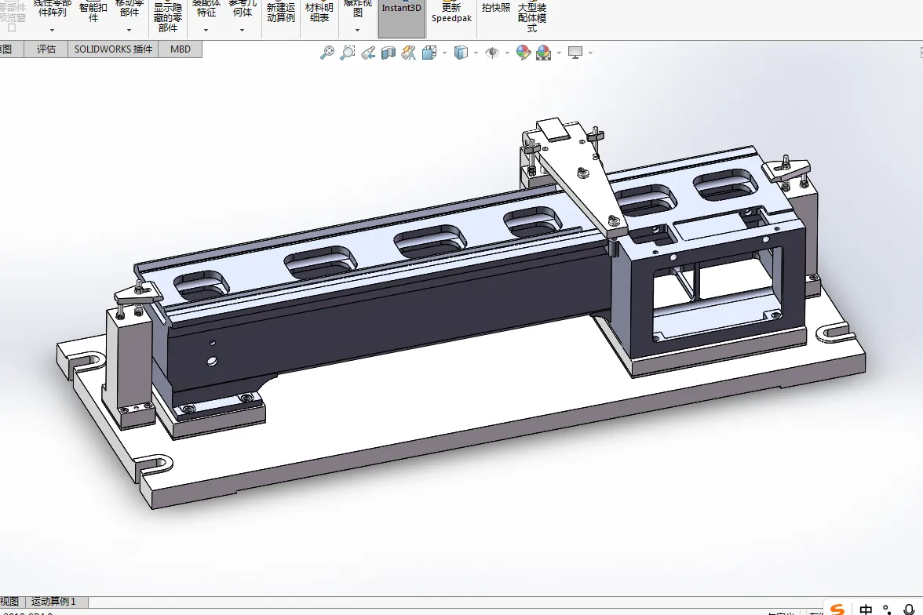The width and height of the screenshot is (923, 615).
Task: Switch to the SOLIDWORKS 插件 tab
Action: click(113, 49)
